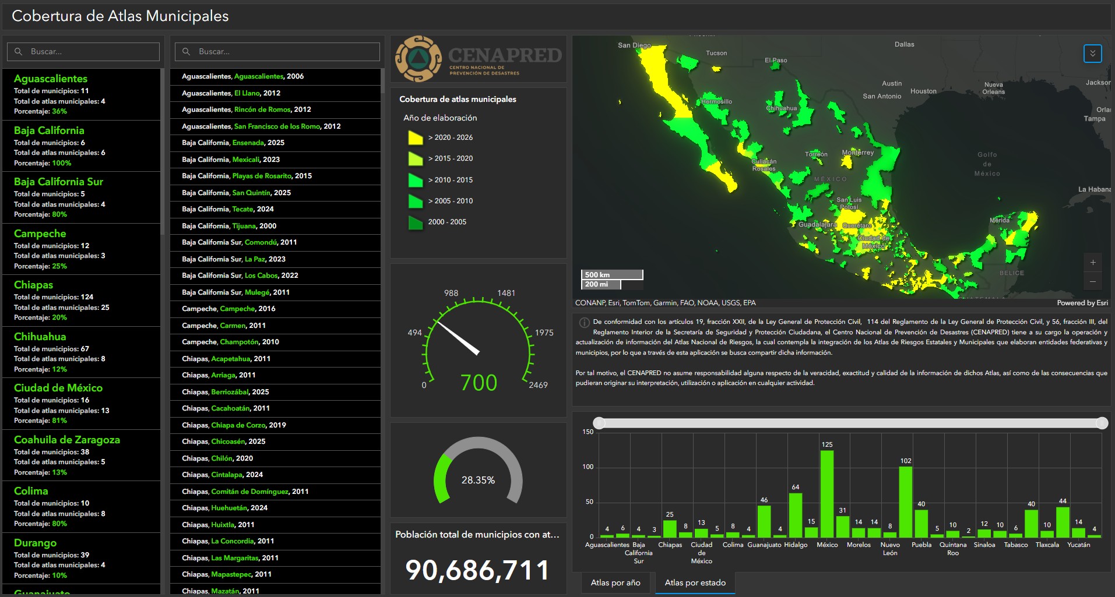Screen dimensions: 1115x597
Task: Select the Colima state card
Action: 82,507
